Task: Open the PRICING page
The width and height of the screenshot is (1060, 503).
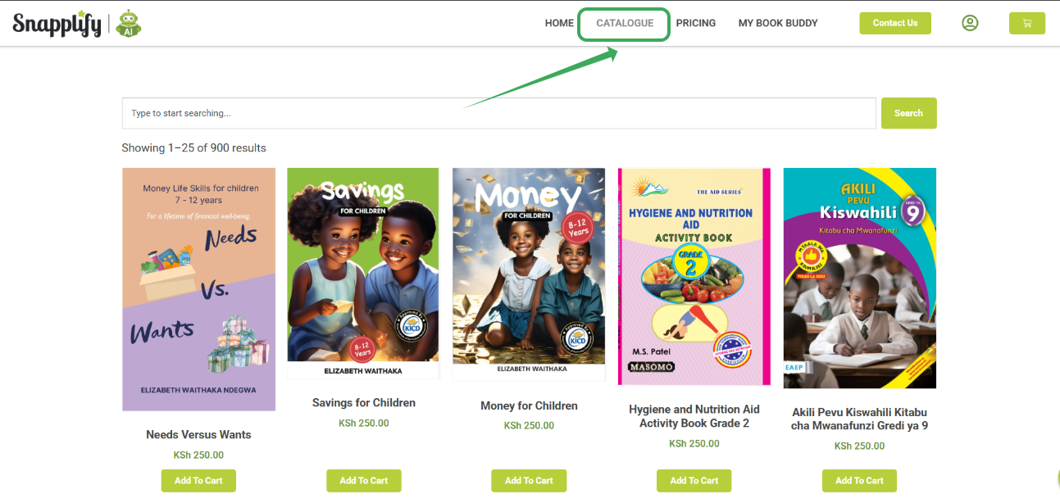Action: tap(696, 23)
